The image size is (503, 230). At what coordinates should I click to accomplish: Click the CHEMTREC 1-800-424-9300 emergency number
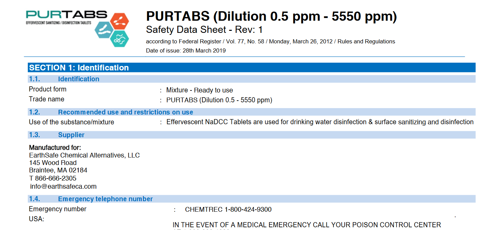228,209
